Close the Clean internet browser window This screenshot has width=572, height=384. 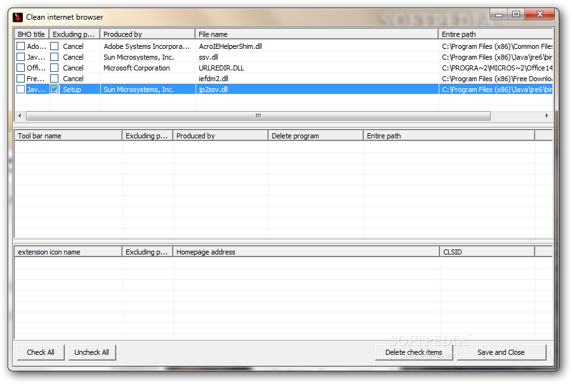tap(540, 14)
